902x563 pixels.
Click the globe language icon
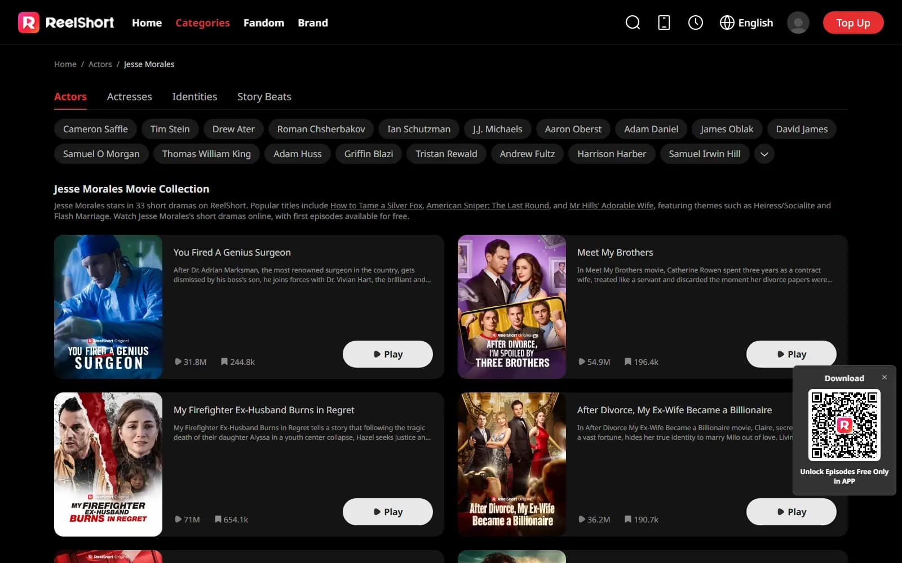(x=727, y=23)
